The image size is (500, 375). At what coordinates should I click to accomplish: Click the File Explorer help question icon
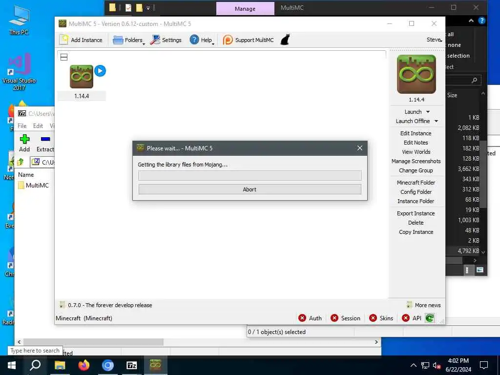(x=482, y=21)
